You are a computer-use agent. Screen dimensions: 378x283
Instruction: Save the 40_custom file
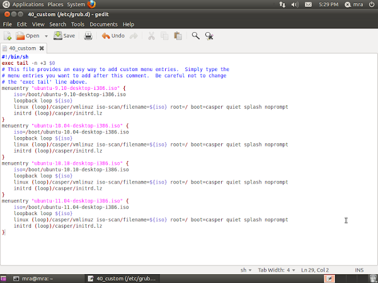[64, 36]
